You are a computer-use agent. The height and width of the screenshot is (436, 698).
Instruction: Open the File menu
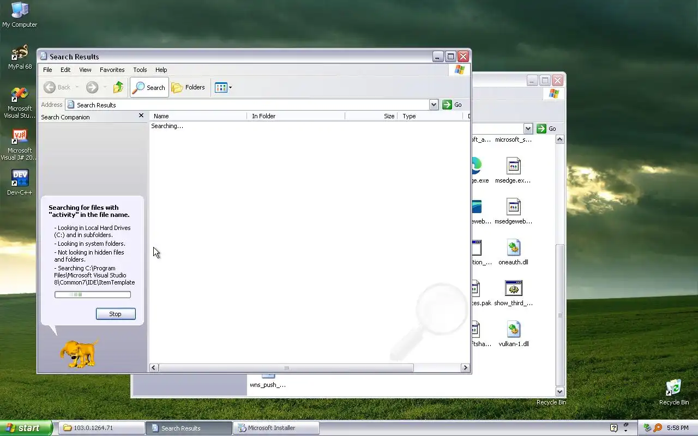47,70
